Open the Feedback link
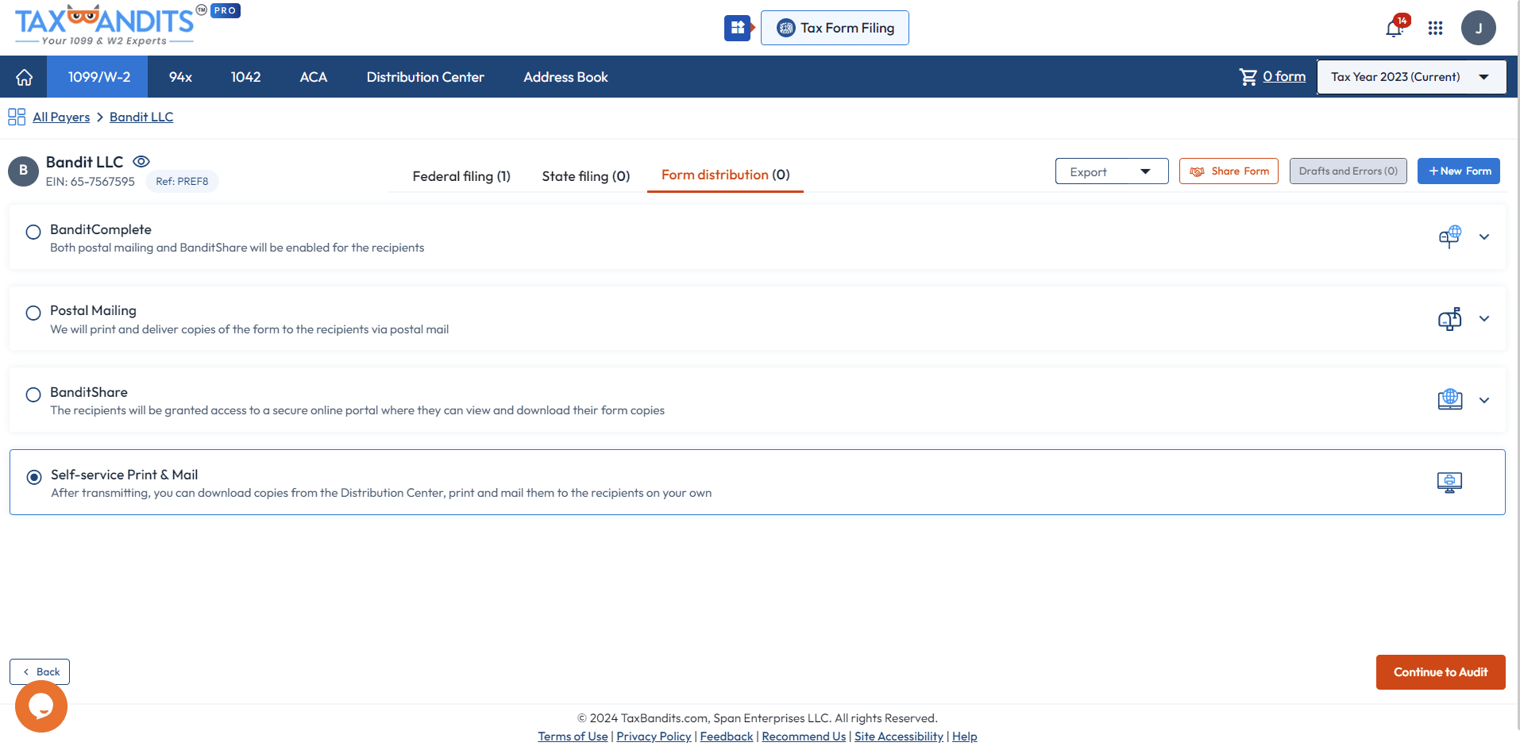The image size is (1520, 750). coord(727,737)
